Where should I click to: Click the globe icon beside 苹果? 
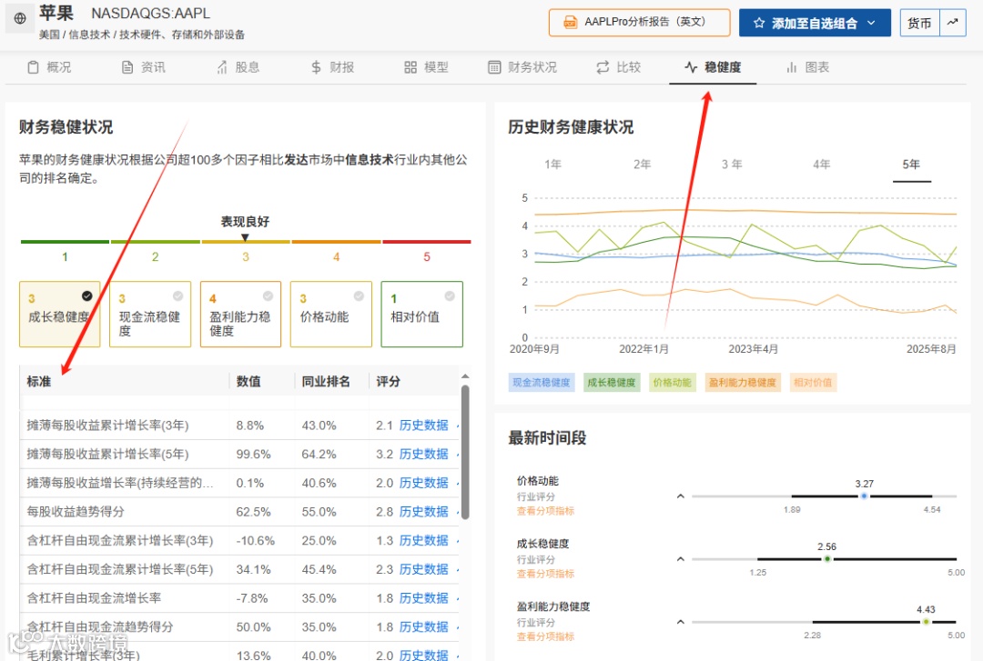[x=19, y=19]
